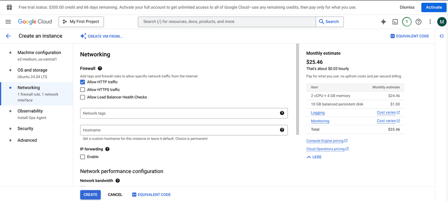Image resolution: width=448 pixels, height=202 pixels.
Task: Click bottom Equivalent Code button
Action: pyautogui.click(x=151, y=195)
